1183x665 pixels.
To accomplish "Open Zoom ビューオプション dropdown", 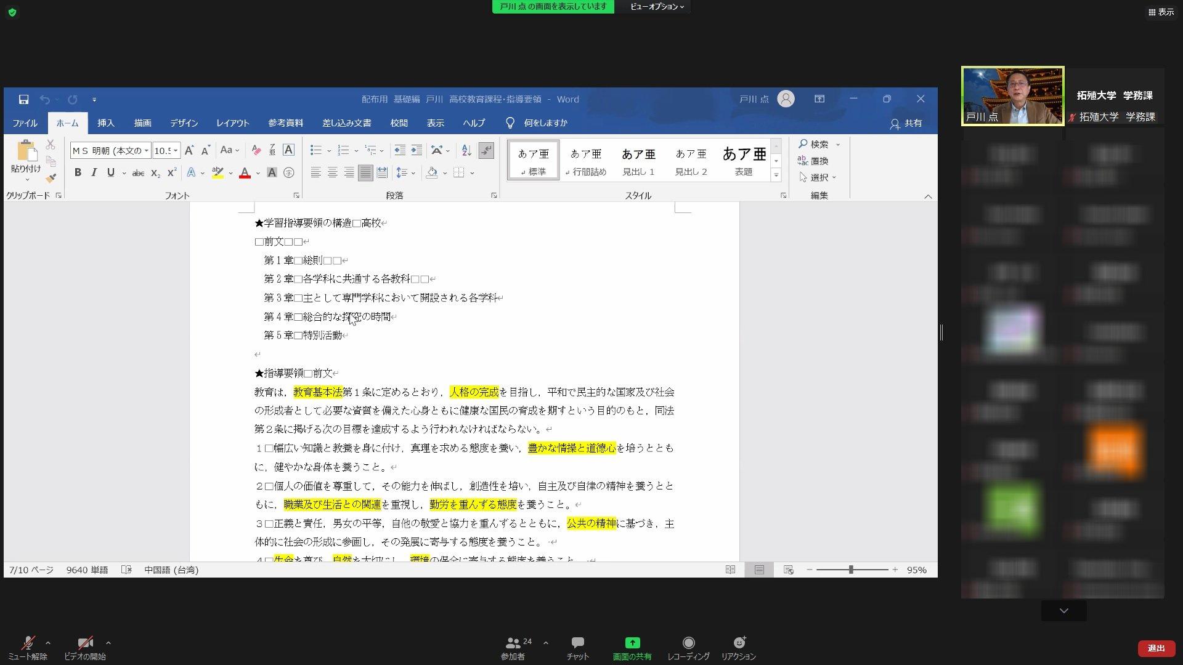I will (x=657, y=7).
